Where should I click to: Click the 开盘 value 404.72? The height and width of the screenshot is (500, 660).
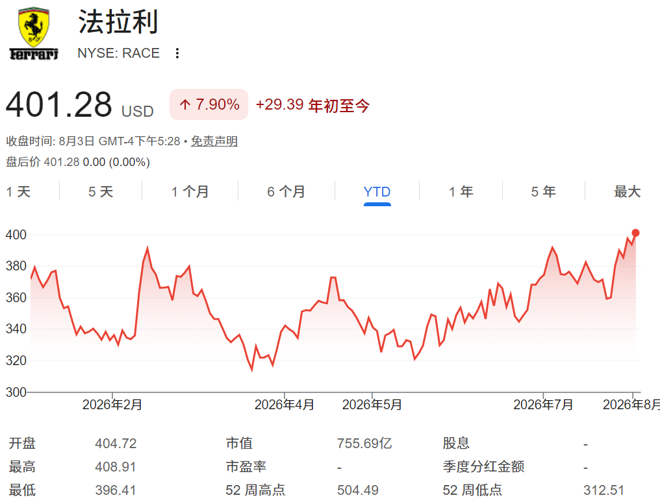[x=116, y=444]
